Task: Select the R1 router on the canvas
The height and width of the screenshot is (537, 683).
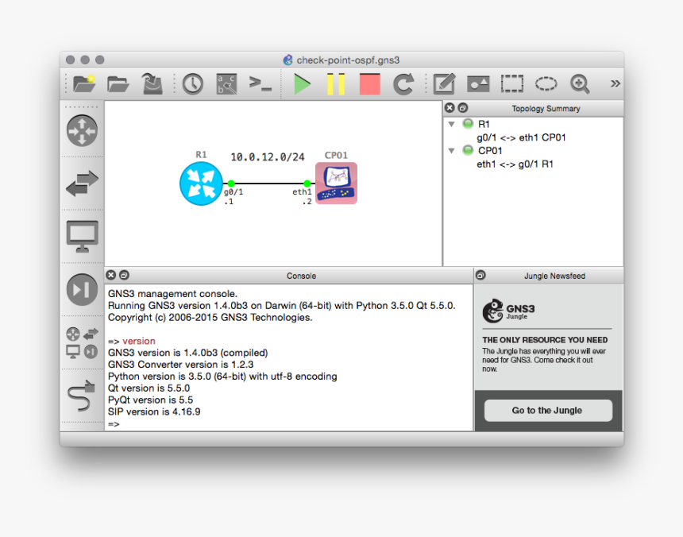Action: pos(201,184)
